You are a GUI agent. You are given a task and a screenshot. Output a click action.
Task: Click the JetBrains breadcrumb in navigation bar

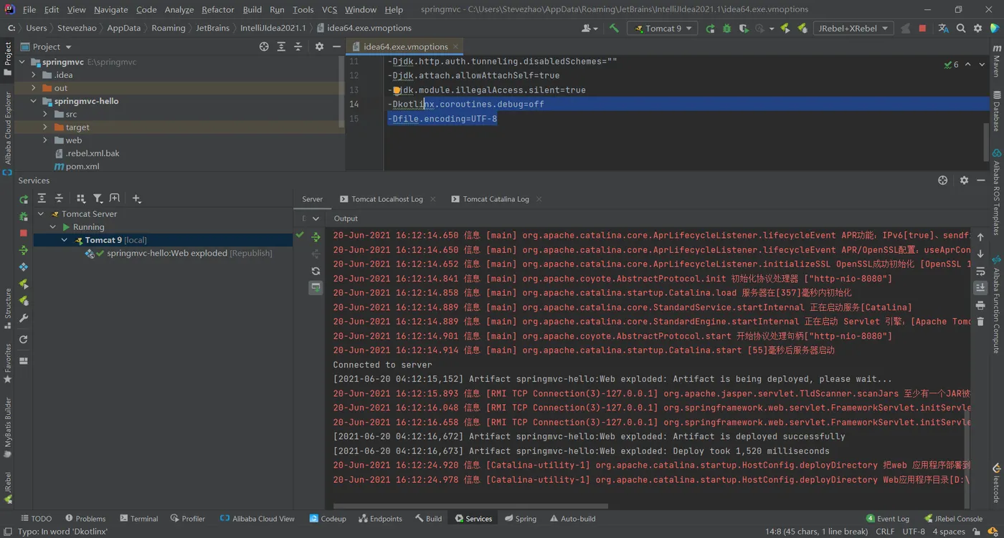coord(212,28)
